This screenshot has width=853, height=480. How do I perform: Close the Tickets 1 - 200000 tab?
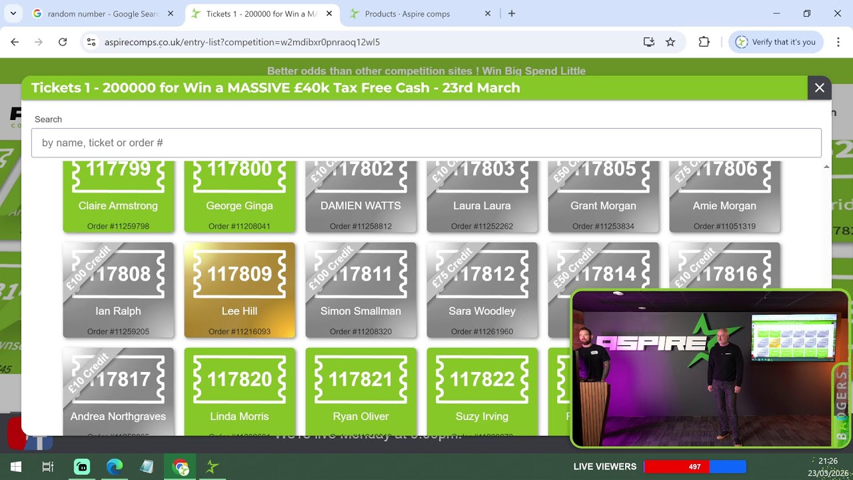click(329, 13)
